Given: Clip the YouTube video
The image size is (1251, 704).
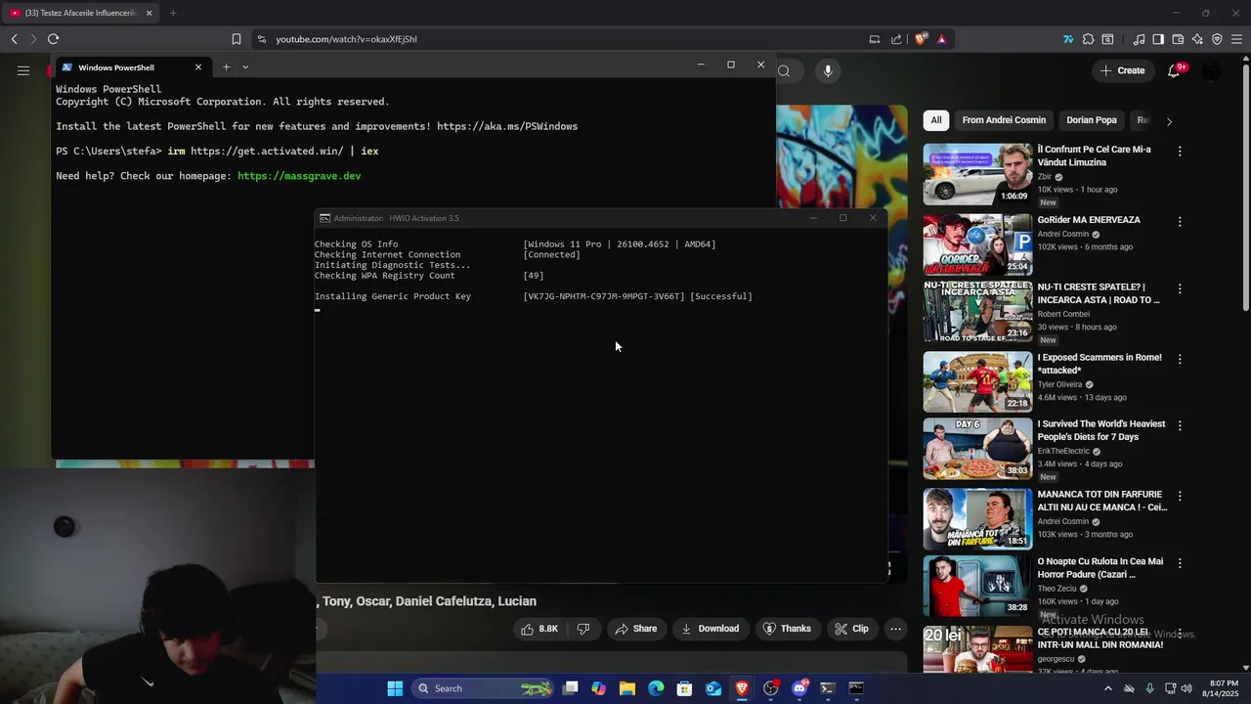Looking at the screenshot, I should tap(851, 629).
